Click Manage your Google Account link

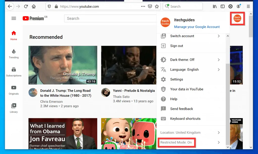coord(197,27)
